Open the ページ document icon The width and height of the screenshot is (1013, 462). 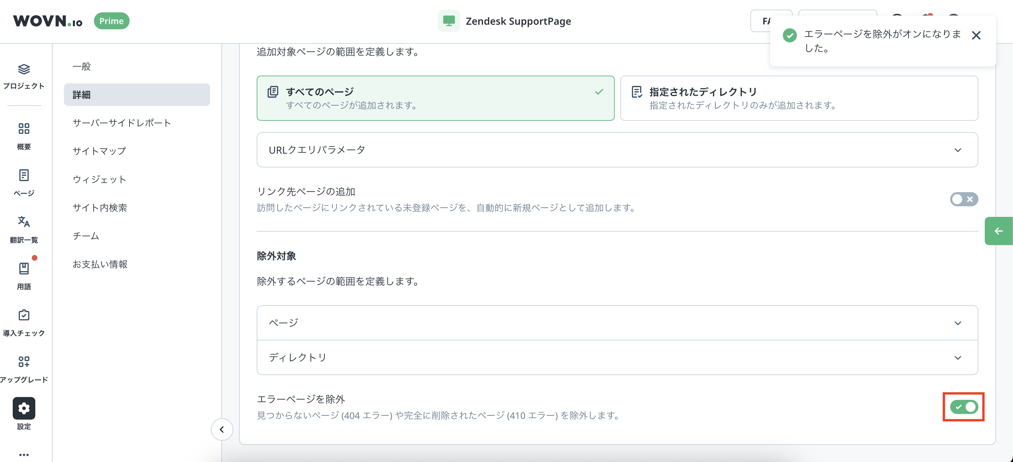(x=24, y=176)
